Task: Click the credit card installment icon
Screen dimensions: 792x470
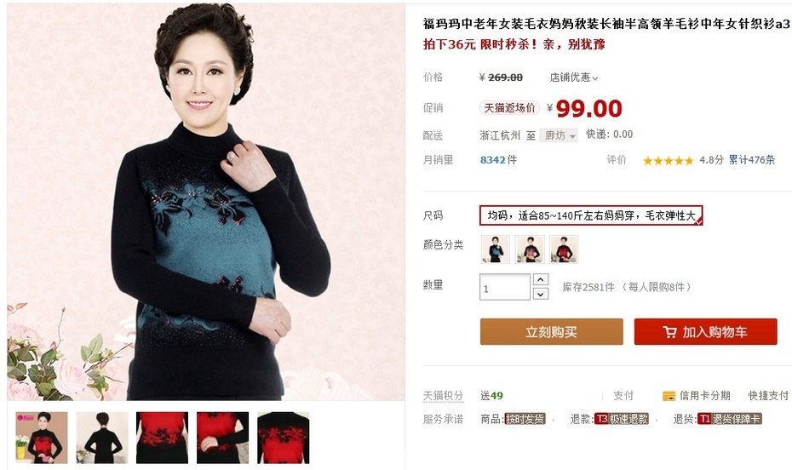Action: pos(669,396)
